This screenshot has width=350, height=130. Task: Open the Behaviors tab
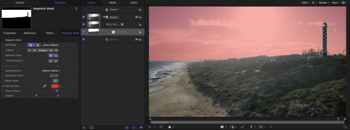point(30,33)
